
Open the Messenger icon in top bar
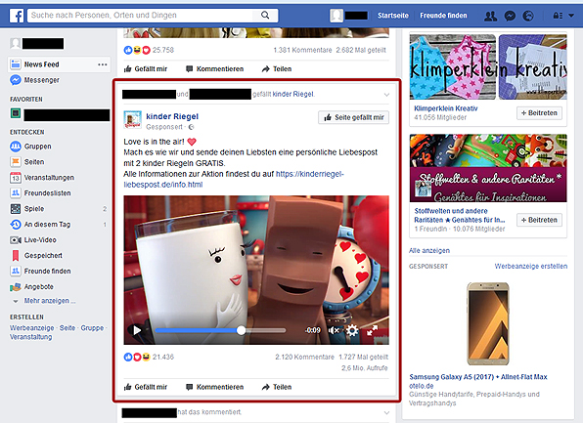click(510, 16)
